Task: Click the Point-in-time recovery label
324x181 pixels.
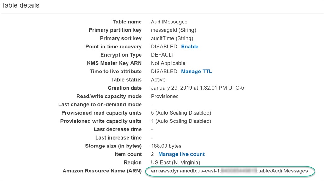Action: [113, 47]
